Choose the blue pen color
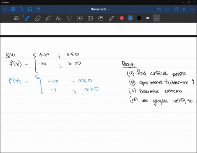Screen dimensions: 197x153 pos(131,18)
